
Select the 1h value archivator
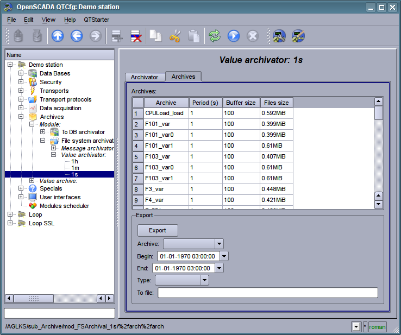pyautogui.click(x=74, y=161)
